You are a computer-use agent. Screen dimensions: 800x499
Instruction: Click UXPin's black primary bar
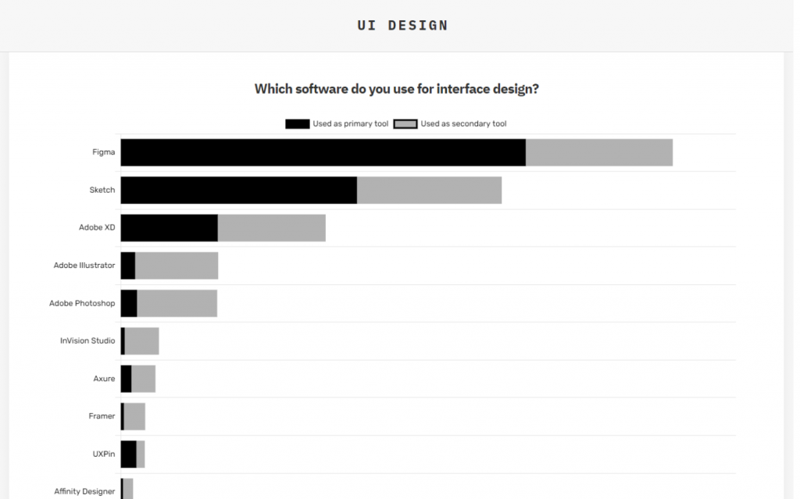(129, 454)
